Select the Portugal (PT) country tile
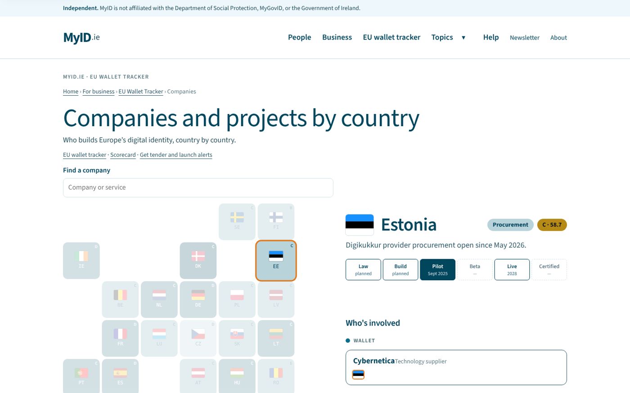The image size is (630, 393). [x=81, y=376]
